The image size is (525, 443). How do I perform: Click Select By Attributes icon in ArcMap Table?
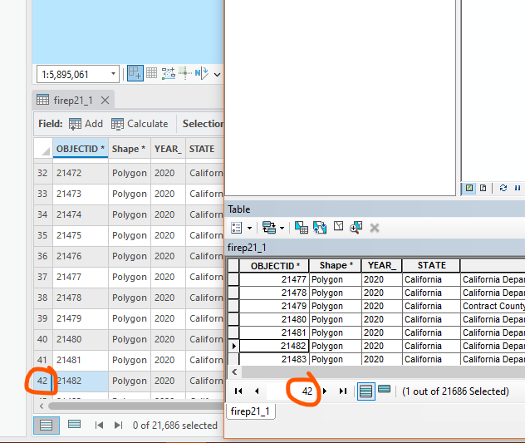[x=302, y=228]
